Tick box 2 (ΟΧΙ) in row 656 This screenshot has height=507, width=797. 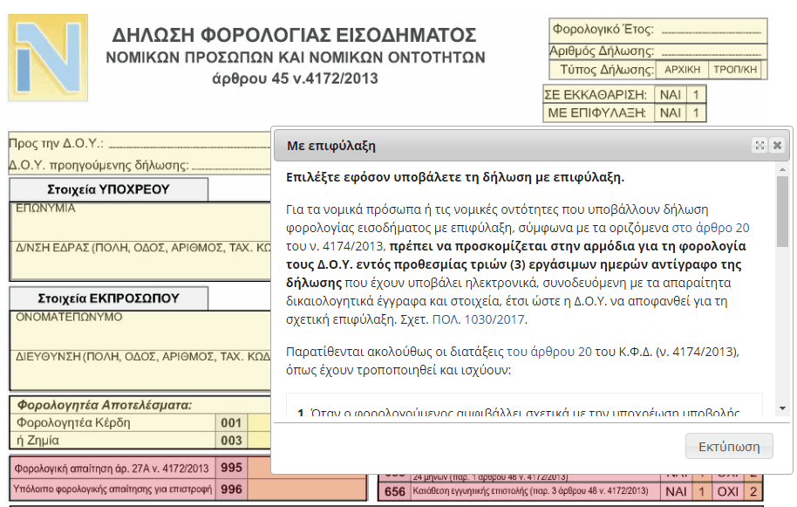753,492
